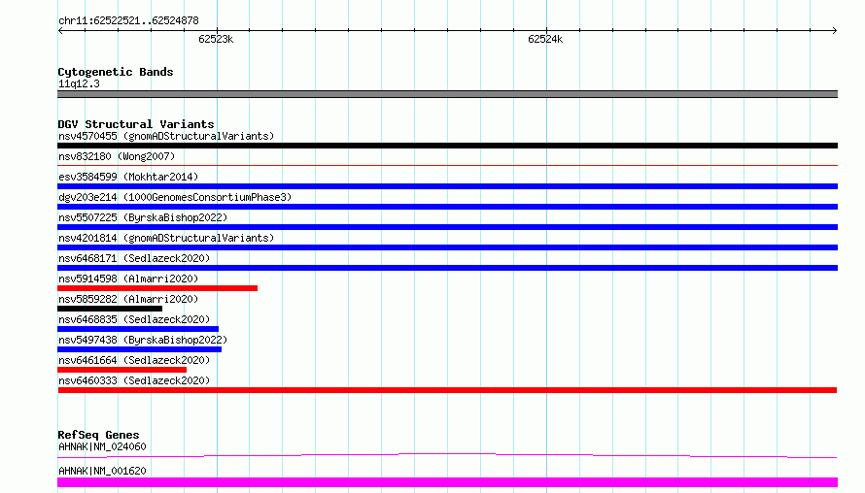The image size is (865, 493).
Task: Click the thin red line for nsv832180
Action: [447, 165]
